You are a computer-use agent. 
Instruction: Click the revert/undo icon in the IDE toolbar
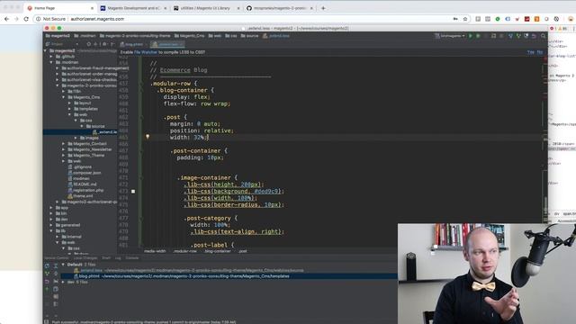[534, 36]
